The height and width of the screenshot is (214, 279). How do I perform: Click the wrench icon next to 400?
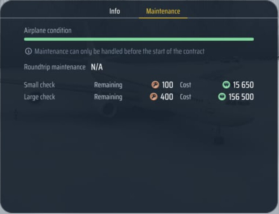tap(154, 97)
